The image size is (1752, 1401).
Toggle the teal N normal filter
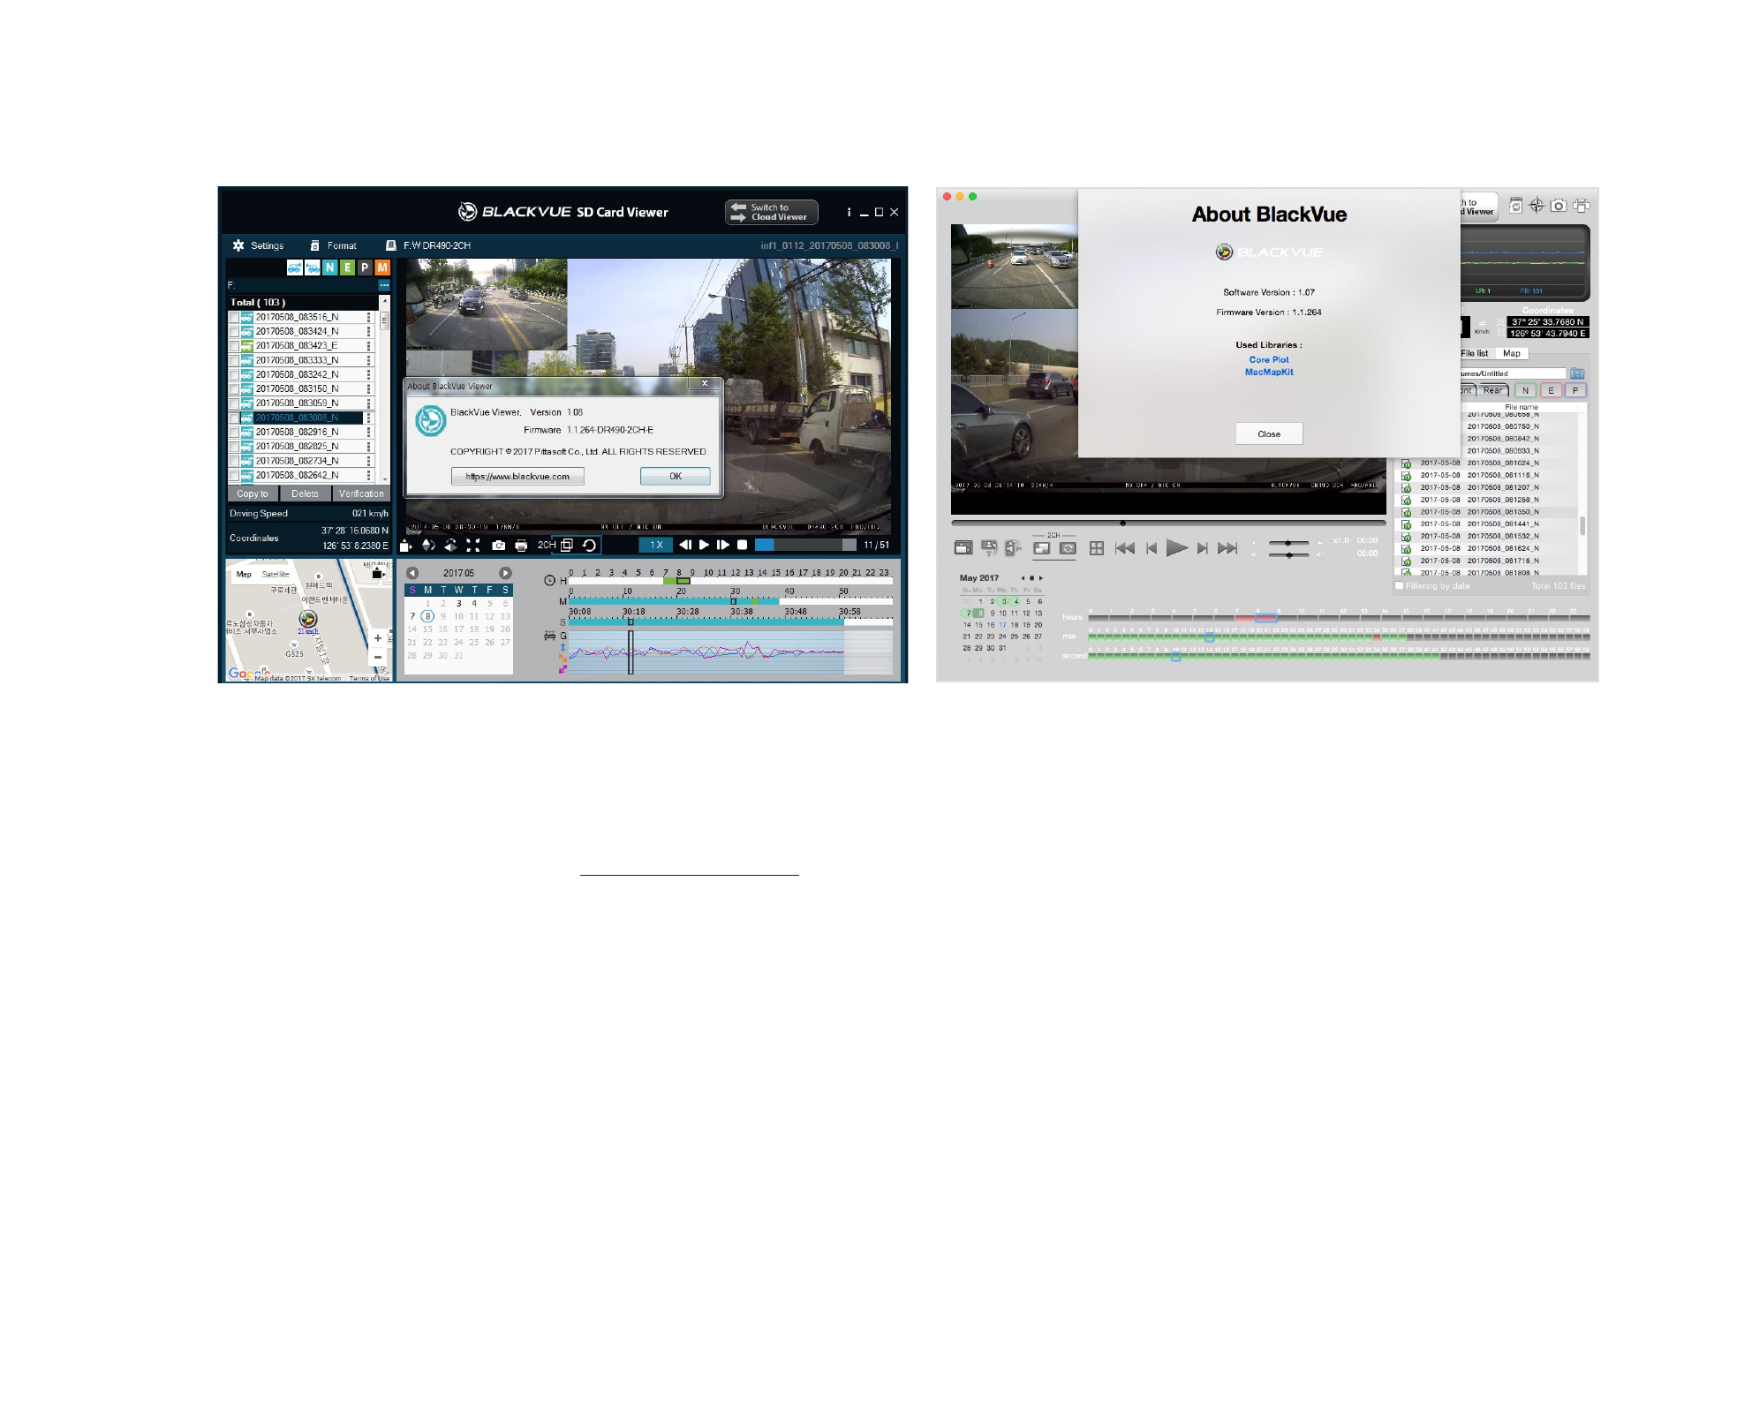tap(330, 267)
